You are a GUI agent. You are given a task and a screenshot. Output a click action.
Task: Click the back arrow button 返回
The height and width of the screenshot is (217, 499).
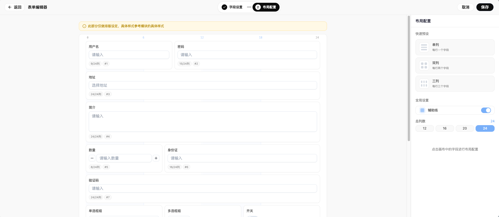(15, 7)
